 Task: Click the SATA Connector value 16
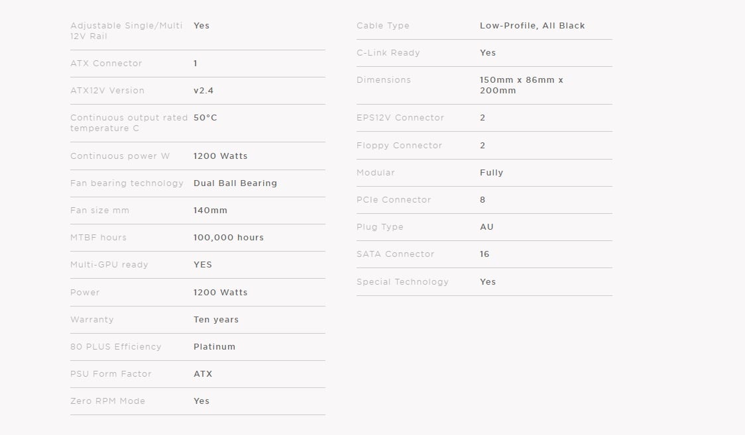click(485, 254)
